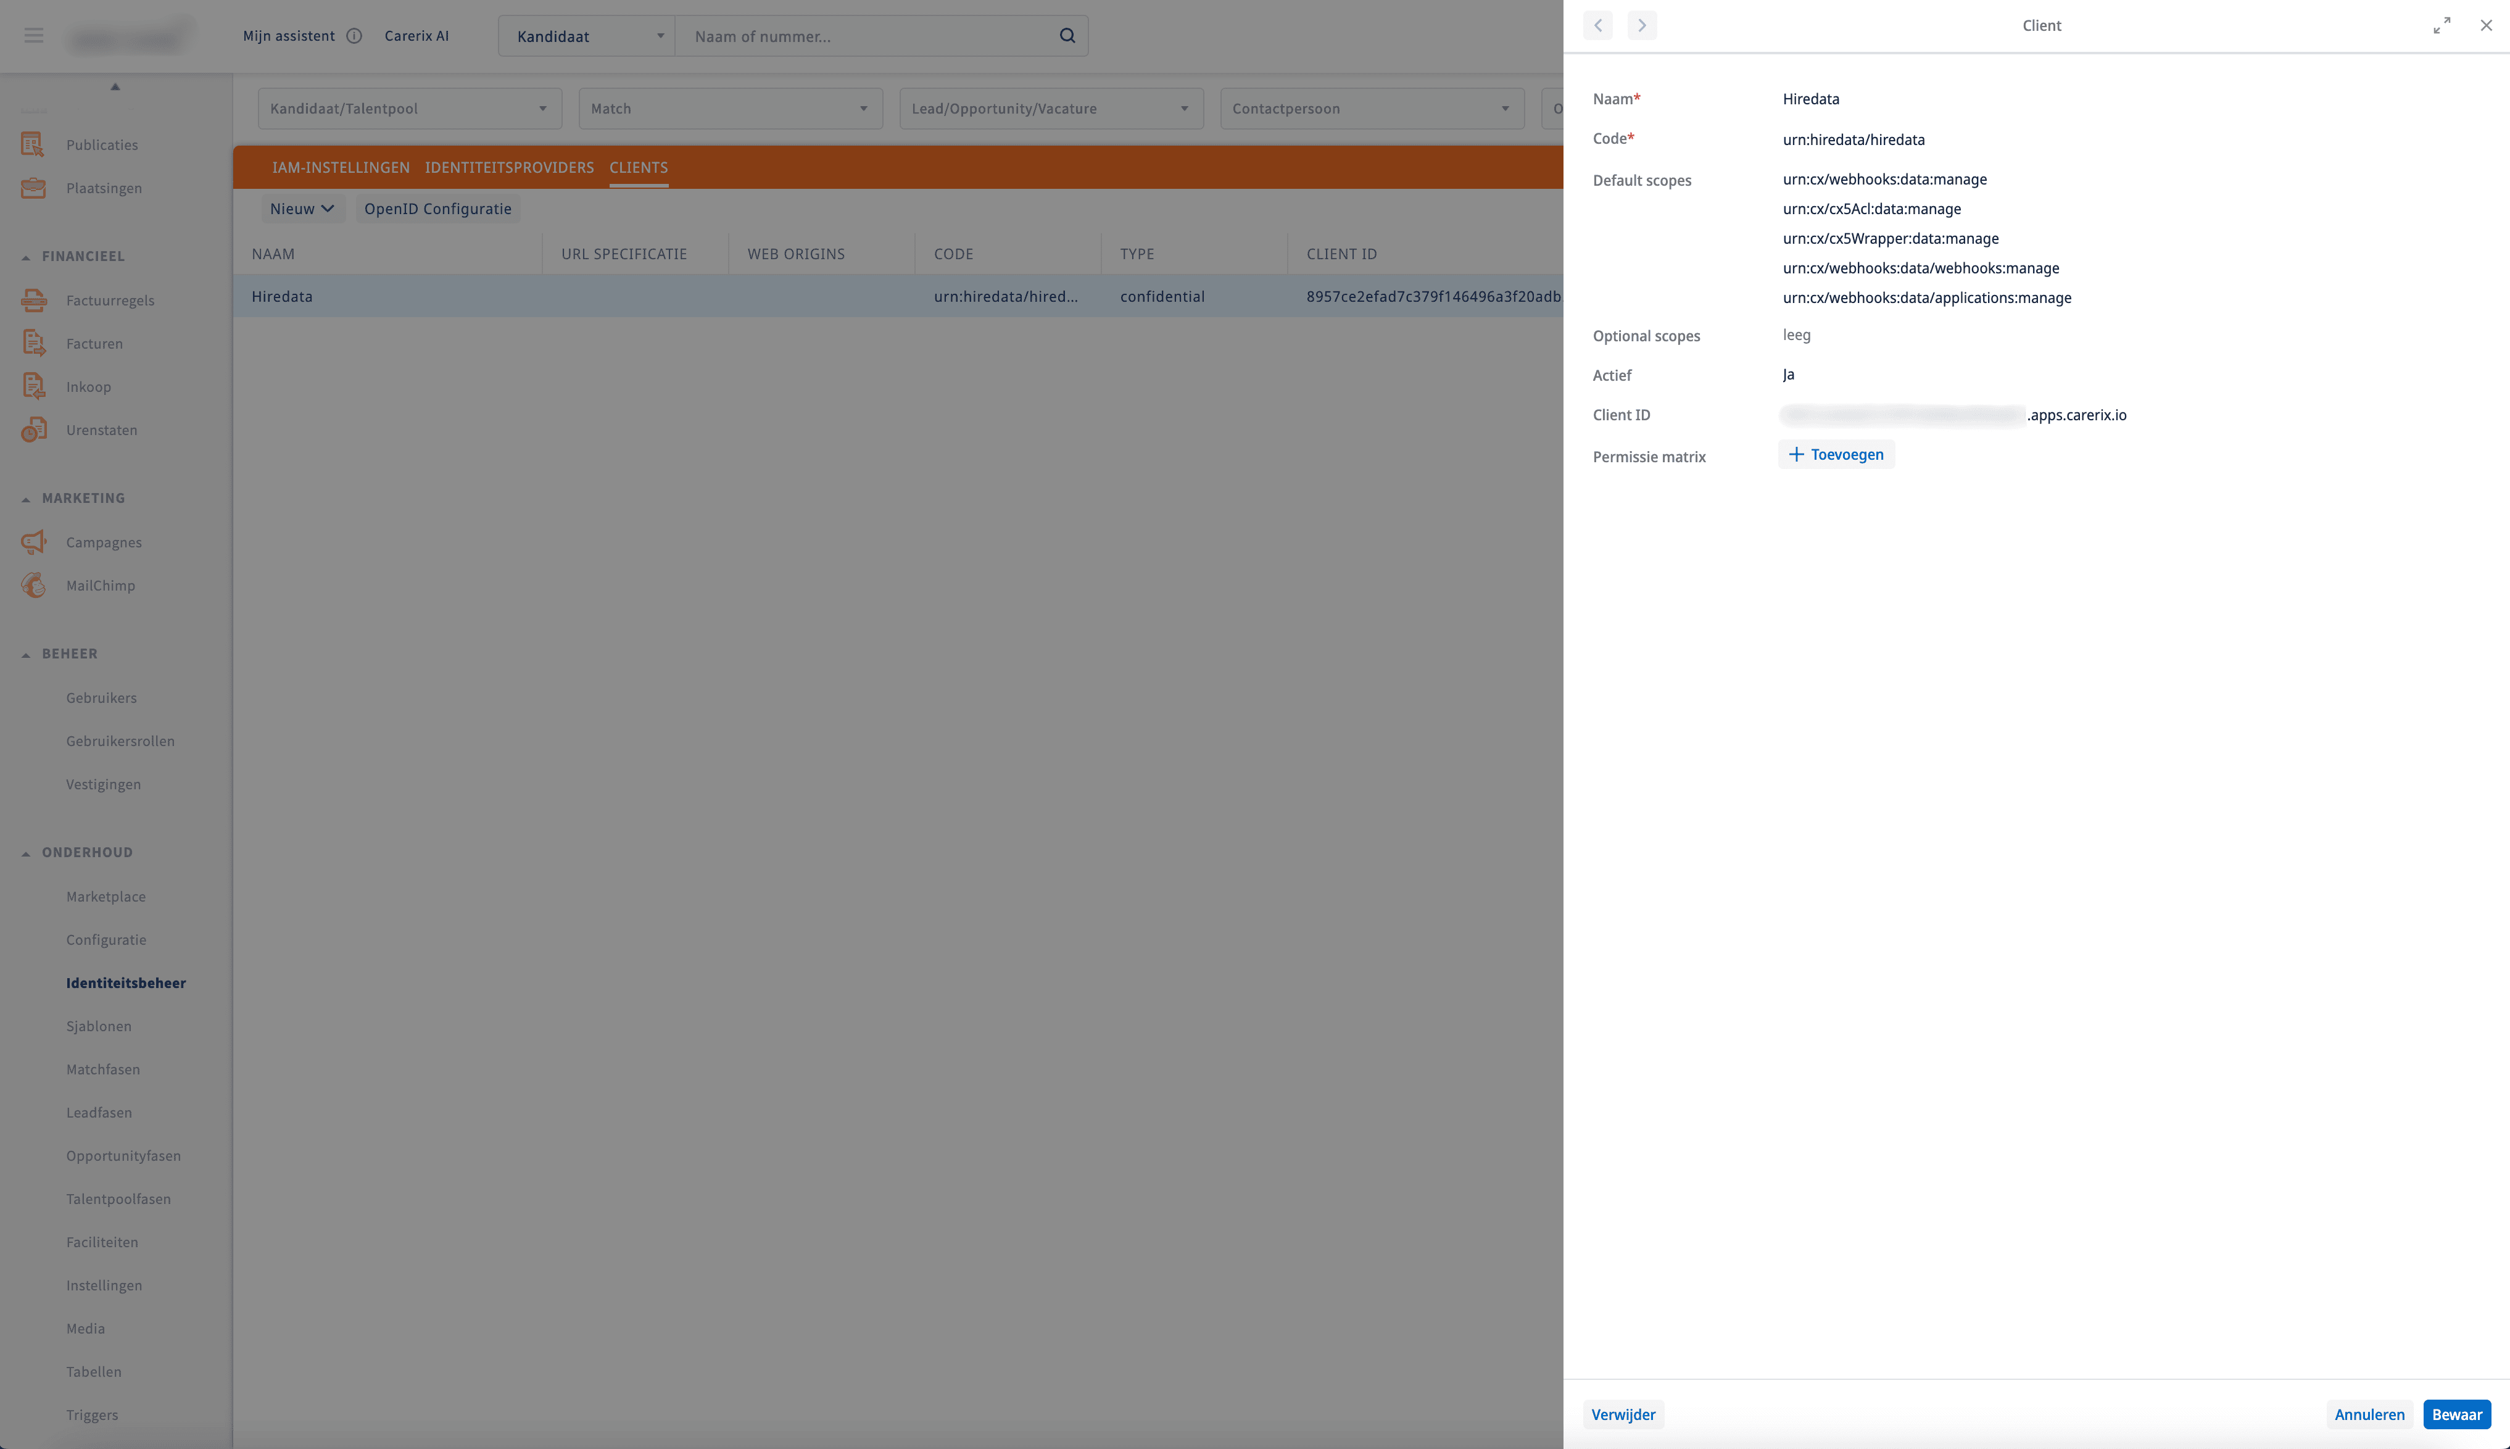
Task: Open the Contactpersoon dropdown
Action: 1372,109
